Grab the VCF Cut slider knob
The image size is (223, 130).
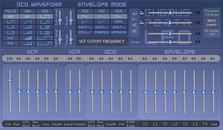click(x=10, y=80)
